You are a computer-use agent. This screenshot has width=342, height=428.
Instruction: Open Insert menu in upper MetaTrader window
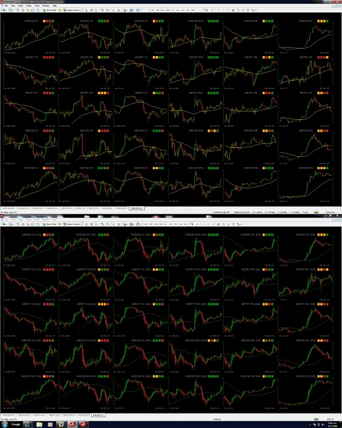tap(21, 5)
